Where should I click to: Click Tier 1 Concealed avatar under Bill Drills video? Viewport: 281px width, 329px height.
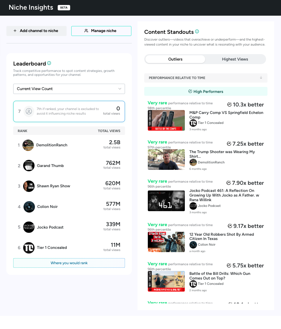193,284
